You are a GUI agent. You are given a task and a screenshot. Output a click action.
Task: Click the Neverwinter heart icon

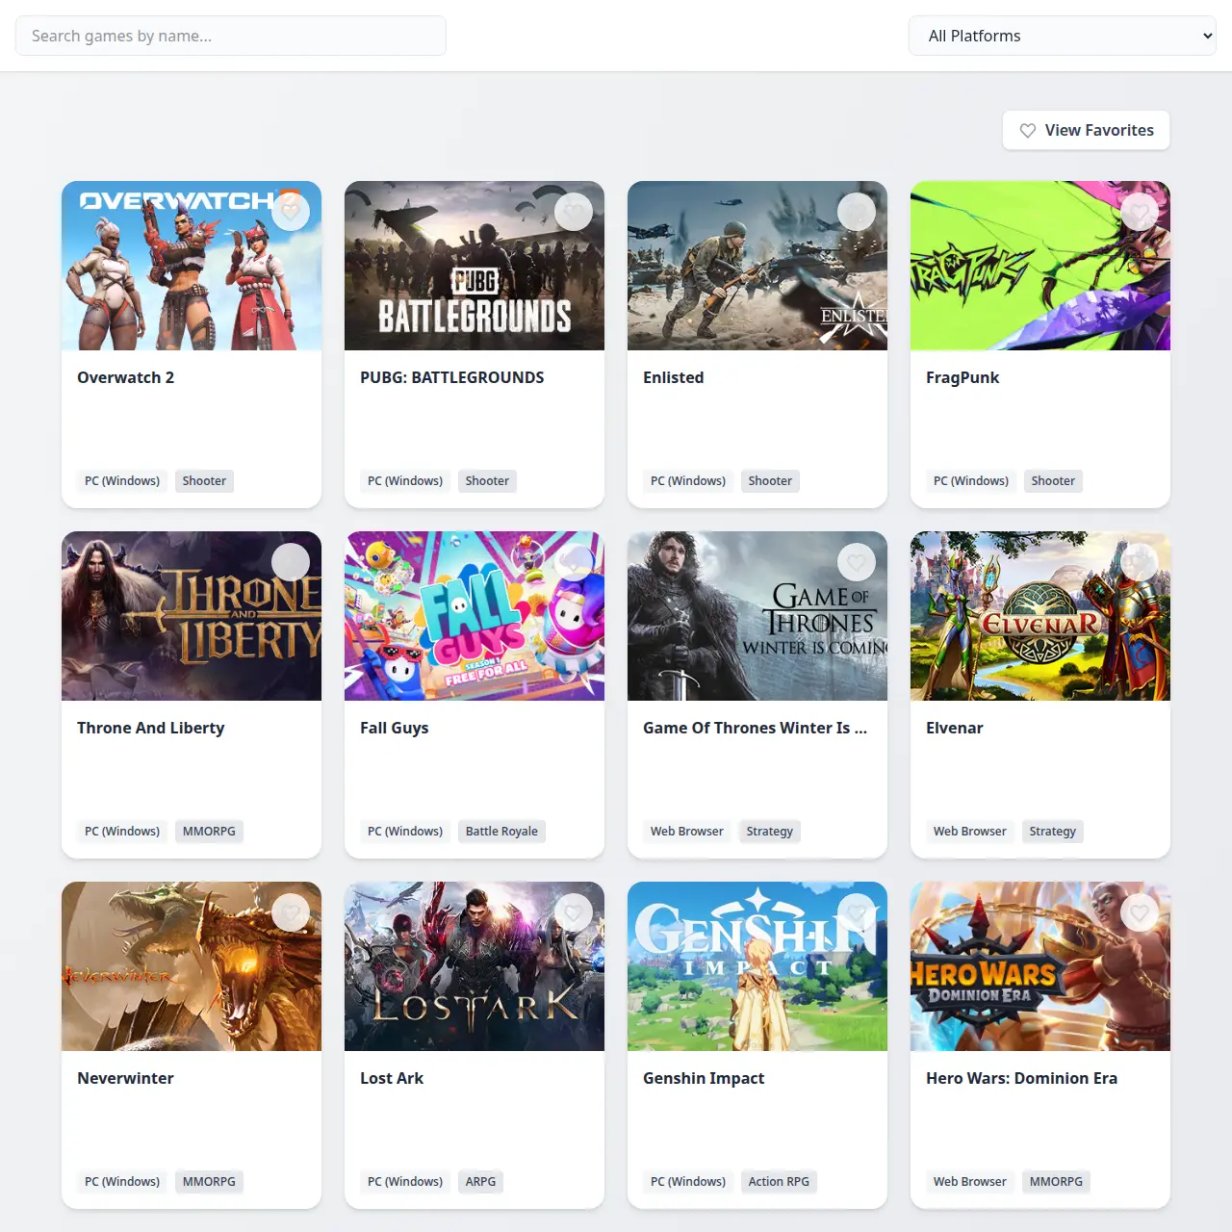tap(290, 912)
